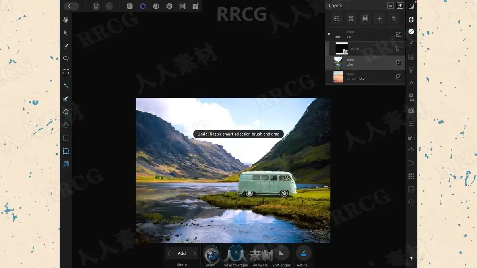This screenshot has width=477, height=268.
Task: Go back with the arrow button
Action: [x=71, y=6]
